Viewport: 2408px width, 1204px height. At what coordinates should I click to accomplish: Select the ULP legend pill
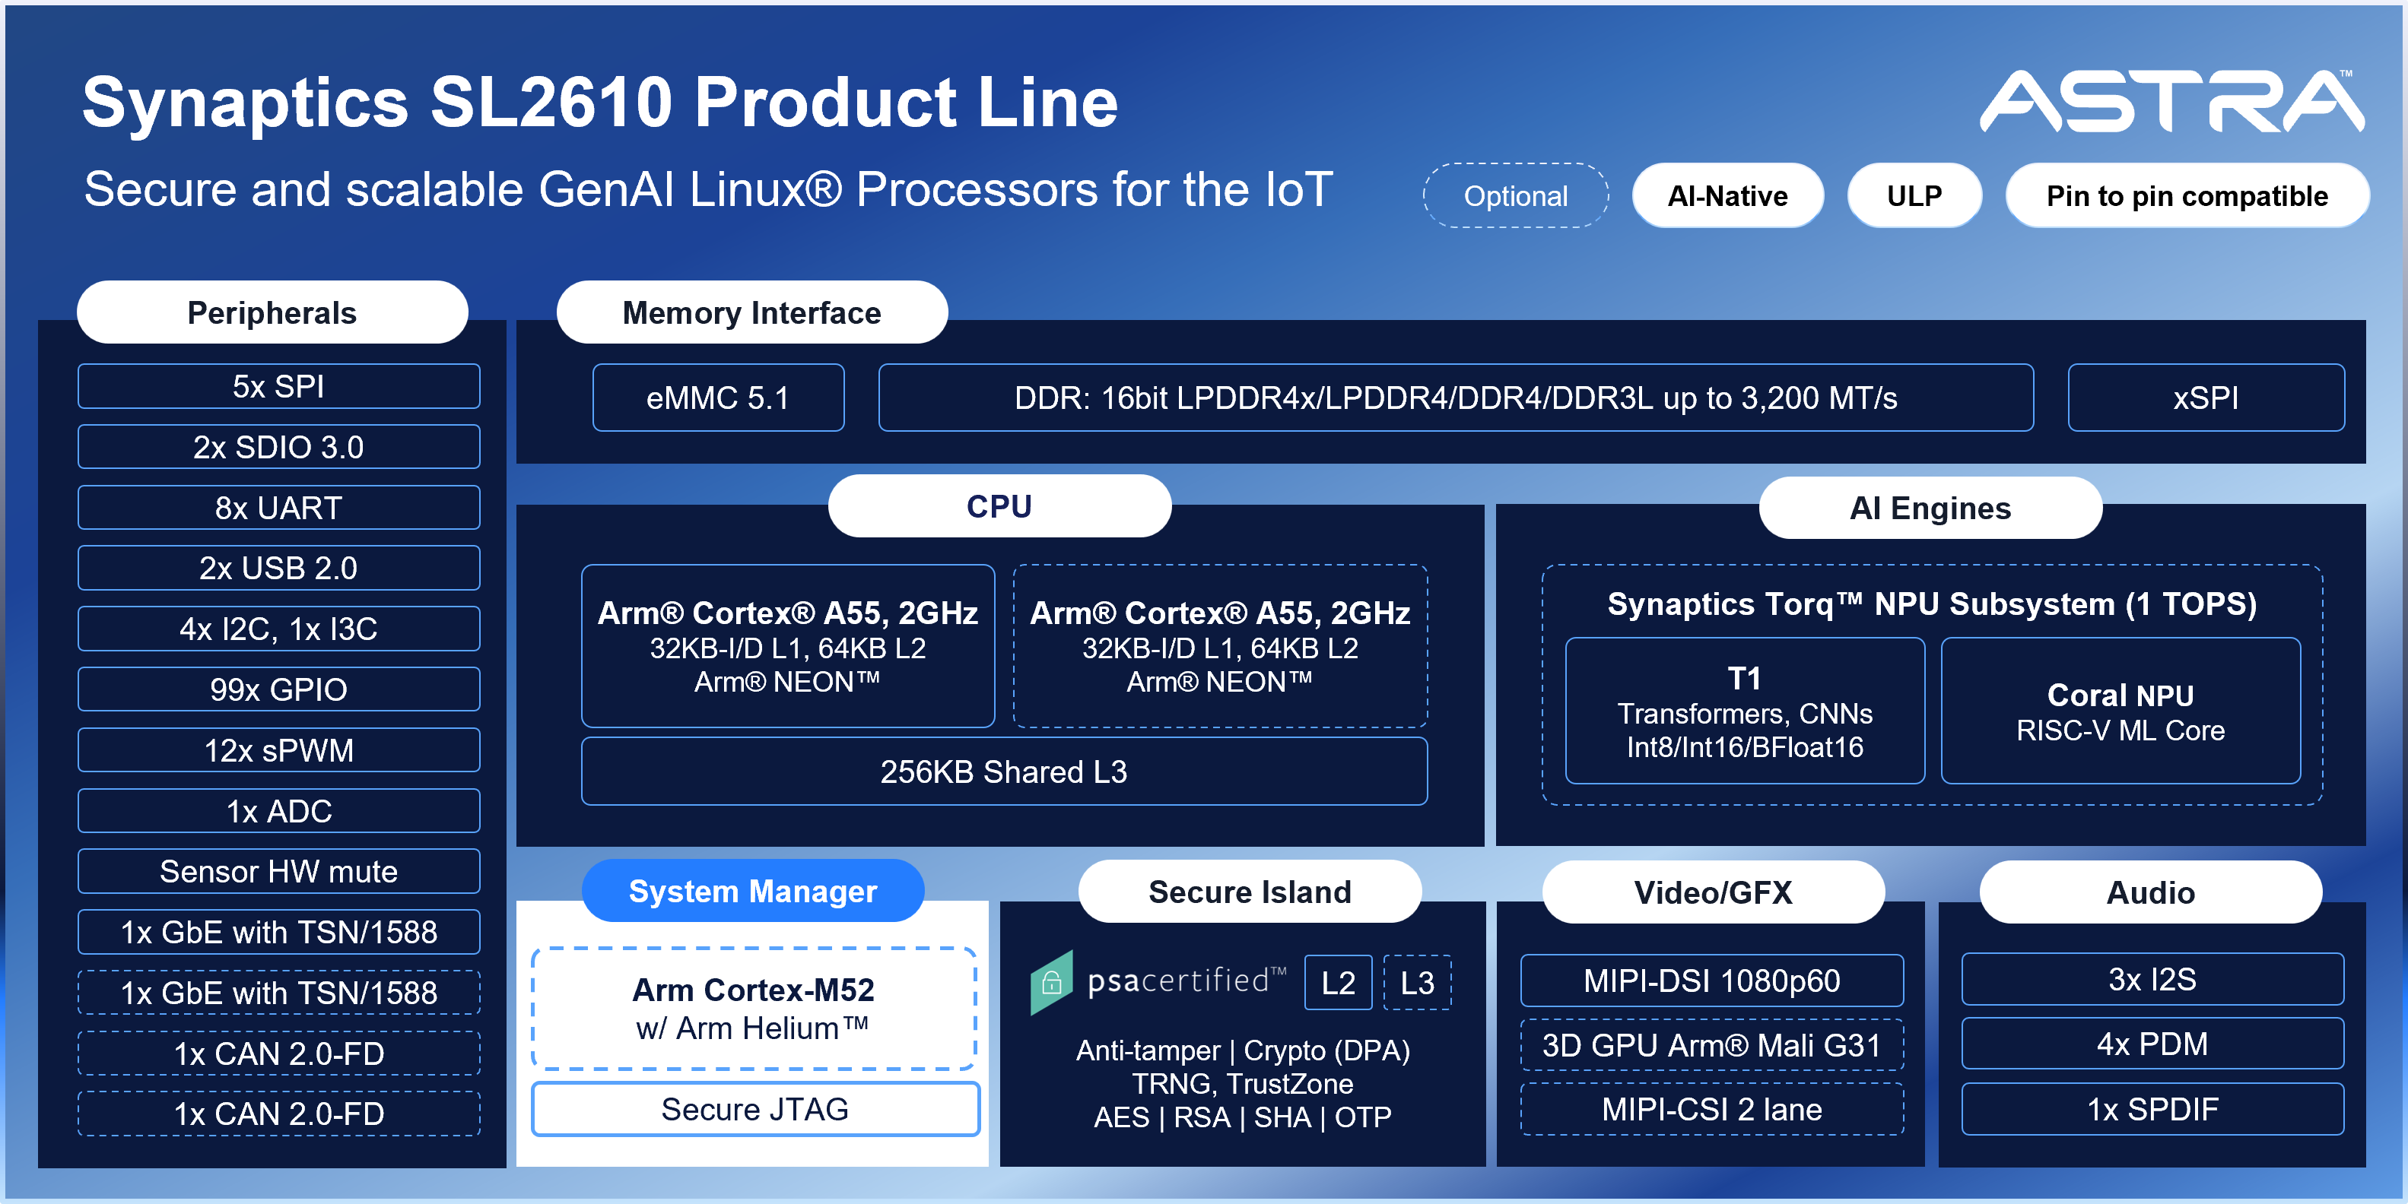(1914, 196)
